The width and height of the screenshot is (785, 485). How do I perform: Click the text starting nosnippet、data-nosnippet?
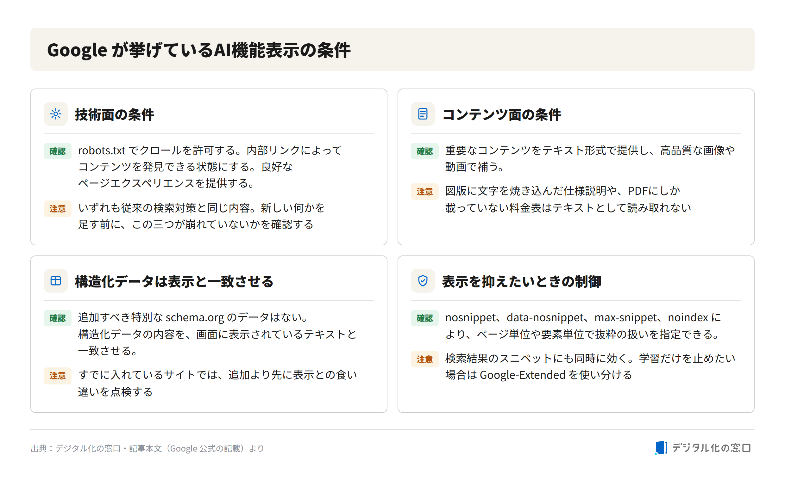click(x=583, y=325)
